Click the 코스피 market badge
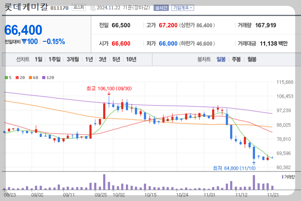Image resolution: width=301 pixels, height=201 pixels. 79,7
